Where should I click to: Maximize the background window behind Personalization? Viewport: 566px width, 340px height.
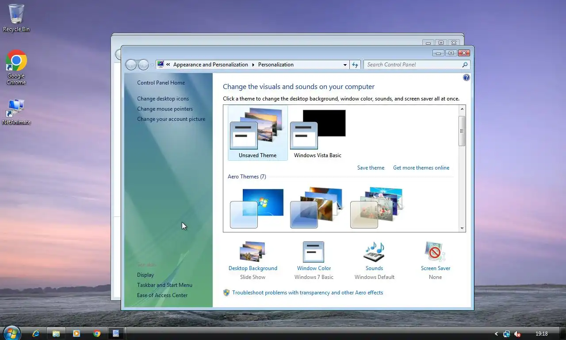(x=441, y=43)
